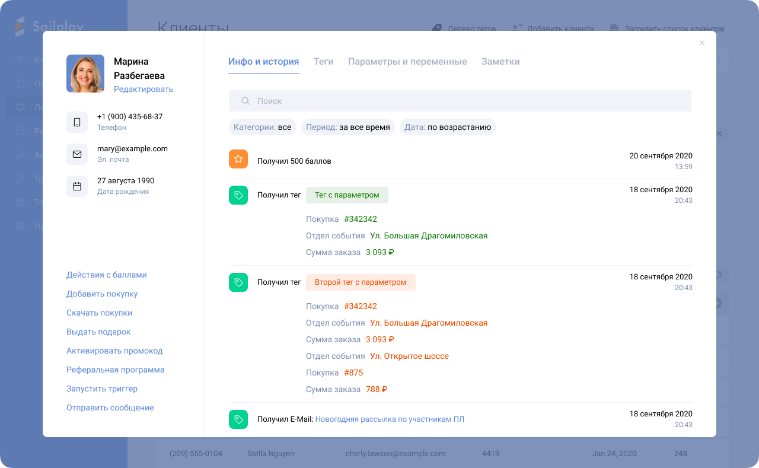The height and width of the screenshot is (468, 759).
Task: Click Добавить покупку link
Action: click(102, 294)
